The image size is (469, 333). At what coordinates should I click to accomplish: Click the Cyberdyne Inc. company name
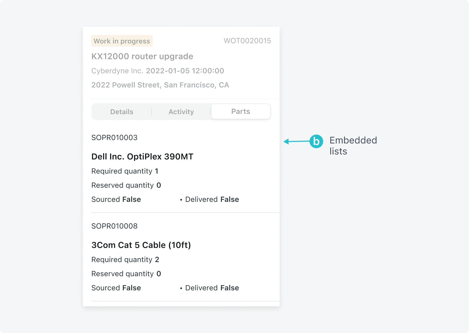coord(117,71)
